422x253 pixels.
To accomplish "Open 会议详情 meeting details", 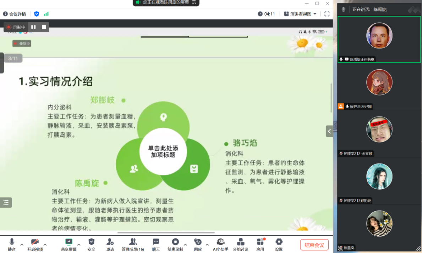I will click(x=15, y=14).
